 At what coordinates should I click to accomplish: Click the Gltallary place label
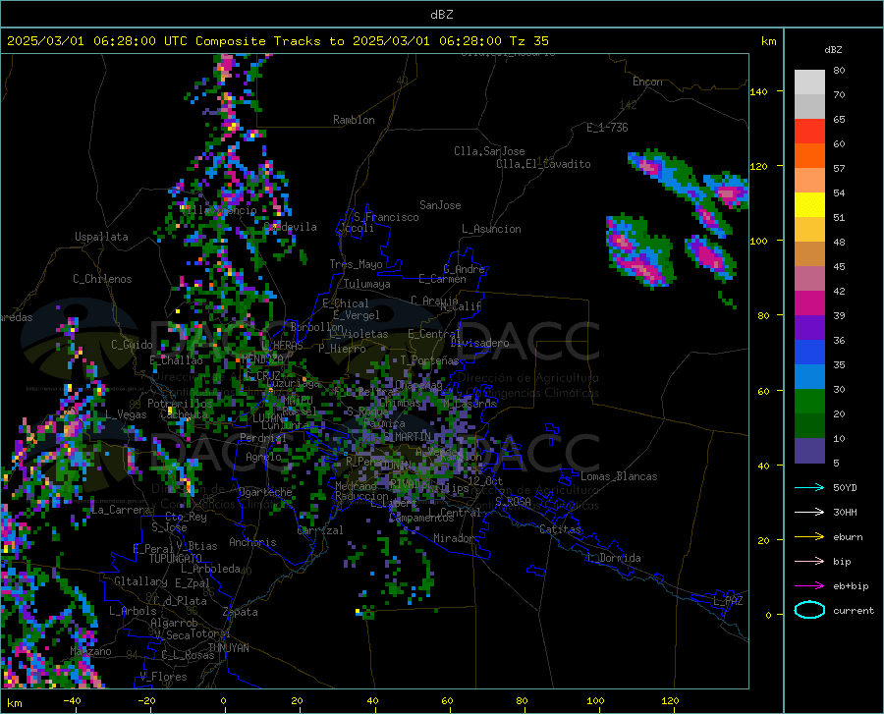click(140, 581)
